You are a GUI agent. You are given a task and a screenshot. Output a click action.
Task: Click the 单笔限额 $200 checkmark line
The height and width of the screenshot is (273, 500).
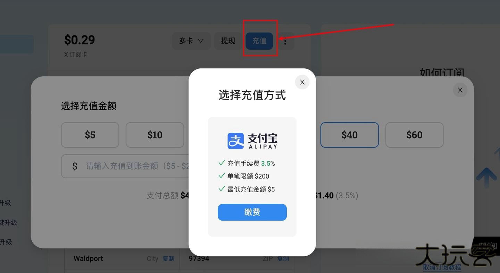point(244,176)
